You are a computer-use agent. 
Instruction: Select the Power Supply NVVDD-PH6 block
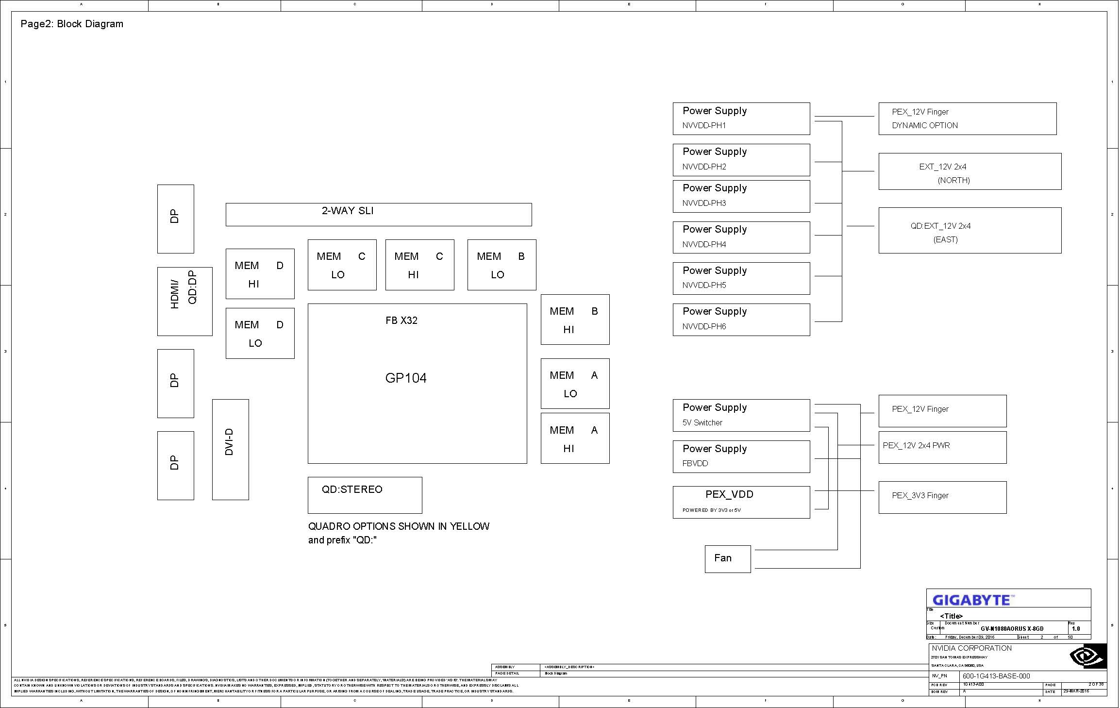click(741, 320)
